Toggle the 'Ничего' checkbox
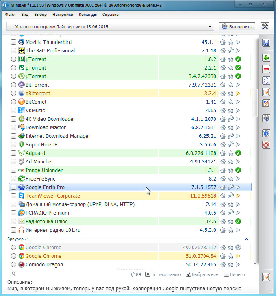 tap(226, 274)
